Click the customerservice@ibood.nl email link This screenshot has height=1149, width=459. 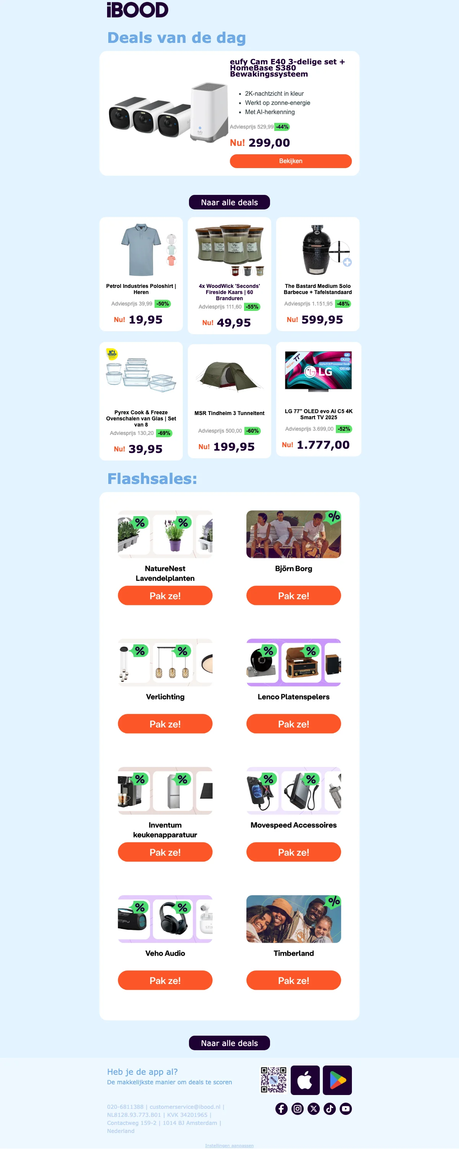tap(185, 1107)
